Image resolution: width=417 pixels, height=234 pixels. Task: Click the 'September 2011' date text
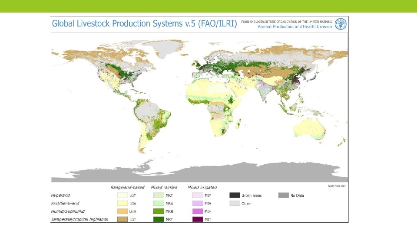click(x=337, y=186)
